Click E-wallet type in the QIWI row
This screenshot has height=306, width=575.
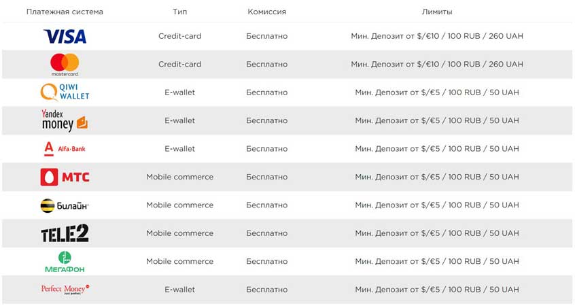[179, 92]
